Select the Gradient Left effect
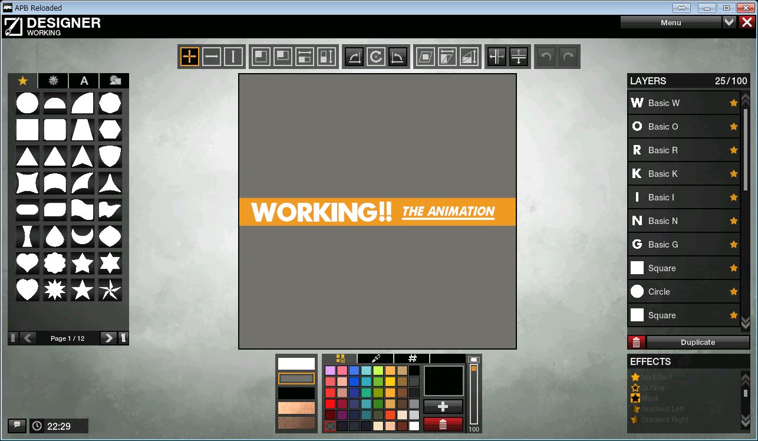This screenshot has width=758, height=441. (657, 409)
